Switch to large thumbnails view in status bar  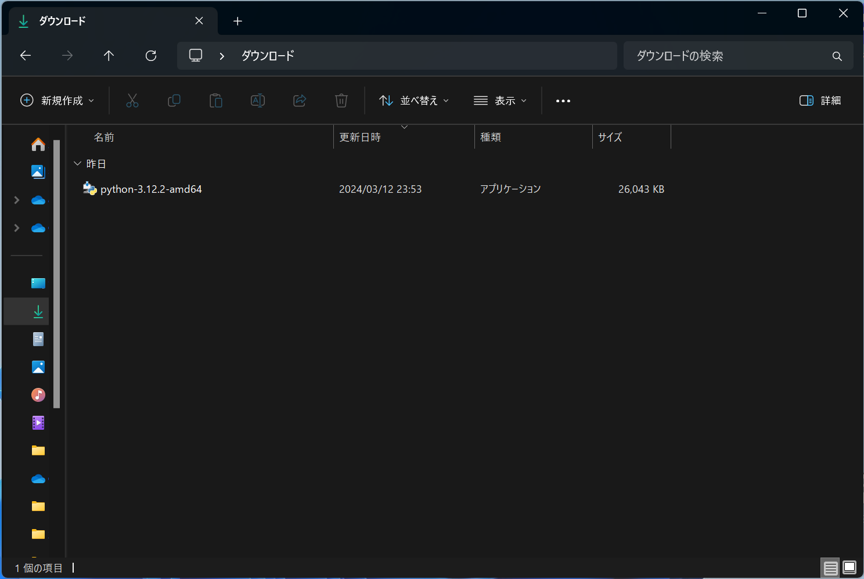point(849,567)
